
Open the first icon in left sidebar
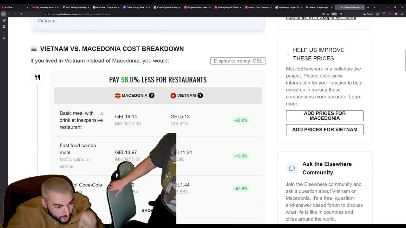[4, 21]
